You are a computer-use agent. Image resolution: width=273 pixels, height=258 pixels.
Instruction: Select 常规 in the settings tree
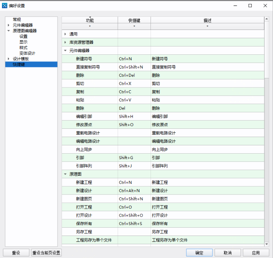[x=17, y=20]
